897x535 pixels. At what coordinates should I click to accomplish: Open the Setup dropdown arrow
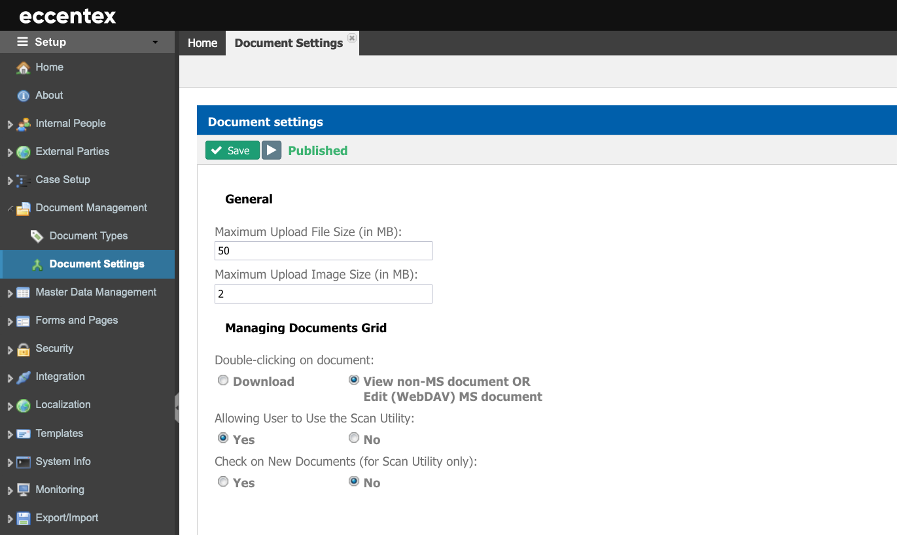(x=155, y=43)
